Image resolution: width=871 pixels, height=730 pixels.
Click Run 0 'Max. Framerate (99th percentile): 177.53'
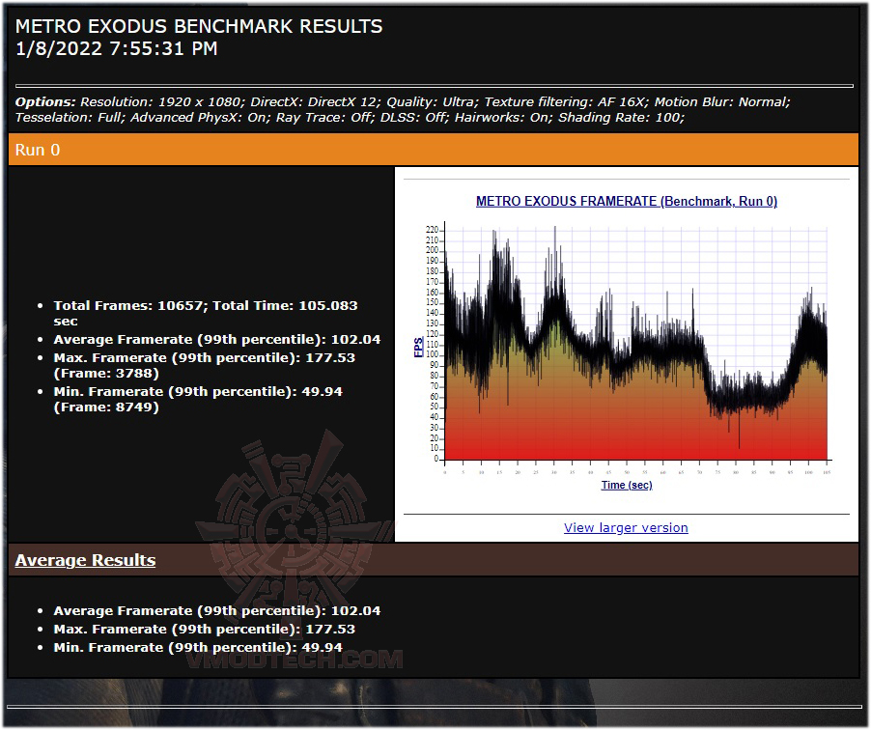[205, 358]
